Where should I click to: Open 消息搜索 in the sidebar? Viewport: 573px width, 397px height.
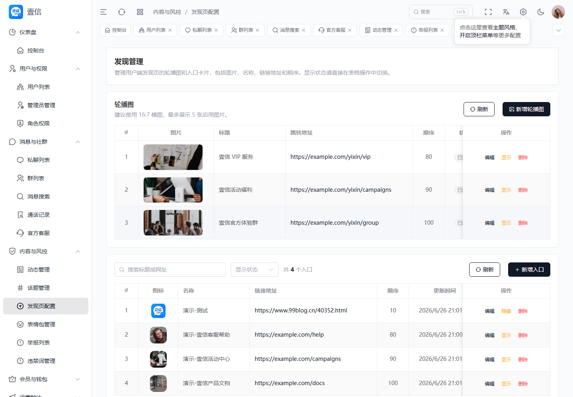point(46,197)
